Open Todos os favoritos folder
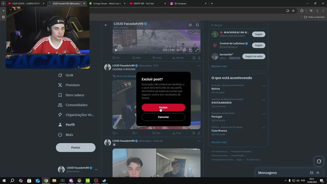This screenshot has height=184, width=327. 314,17
